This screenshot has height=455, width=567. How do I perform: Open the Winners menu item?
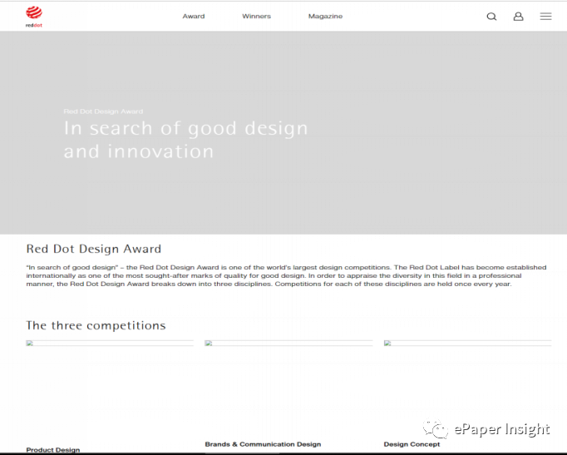tap(256, 17)
